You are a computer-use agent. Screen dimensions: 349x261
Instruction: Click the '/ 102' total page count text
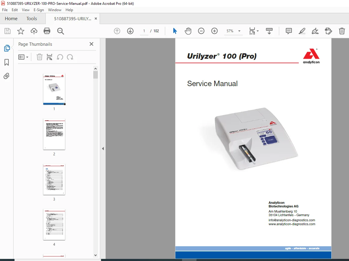tap(155, 31)
